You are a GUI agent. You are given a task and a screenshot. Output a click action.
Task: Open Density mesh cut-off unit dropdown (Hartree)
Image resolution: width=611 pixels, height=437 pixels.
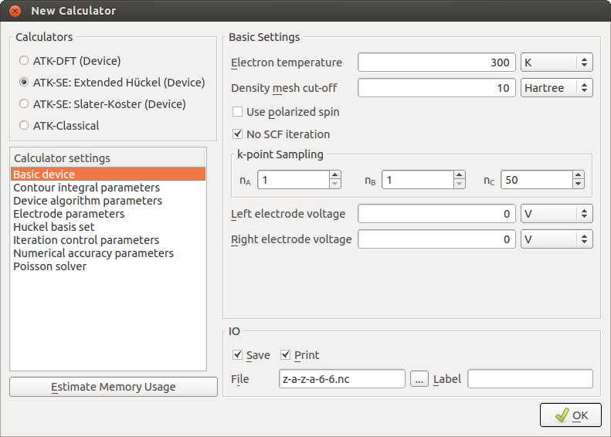click(x=556, y=88)
